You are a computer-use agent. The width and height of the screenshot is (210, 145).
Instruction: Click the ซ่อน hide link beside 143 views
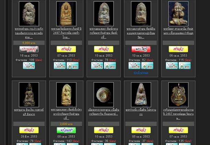coord(75,141)
